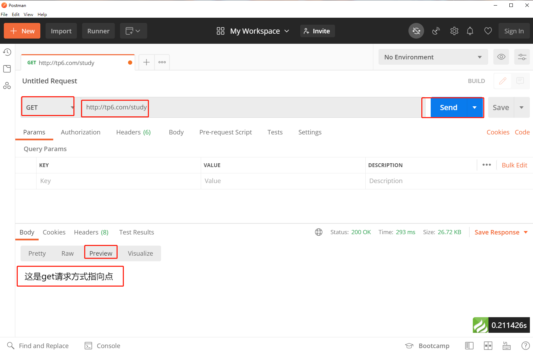Click the pencil edit icon near BUILD
This screenshot has width=533, height=354.
pyautogui.click(x=503, y=81)
